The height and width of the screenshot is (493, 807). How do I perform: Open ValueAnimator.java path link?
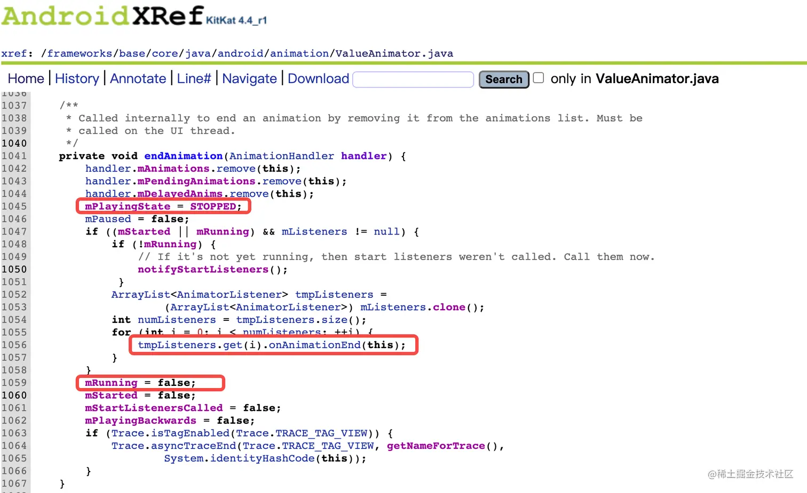coord(394,53)
